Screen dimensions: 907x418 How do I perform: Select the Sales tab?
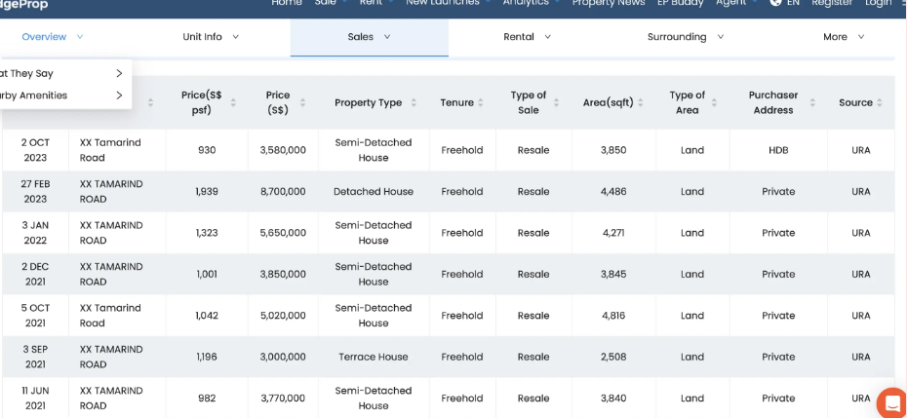(369, 37)
